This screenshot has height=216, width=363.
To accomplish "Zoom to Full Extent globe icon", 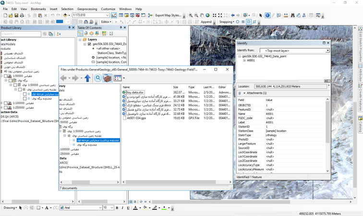I will 207,15.
